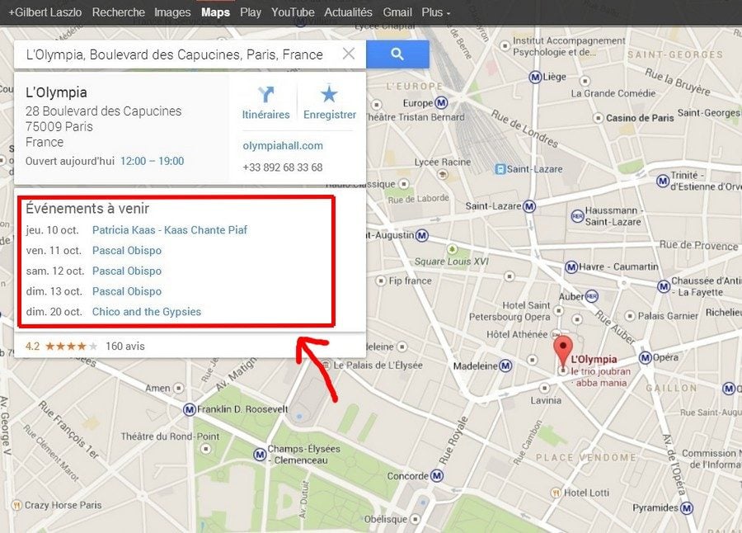Click the Hôtel Athénée marker
This screenshot has width=742, height=533.
[556, 334]
